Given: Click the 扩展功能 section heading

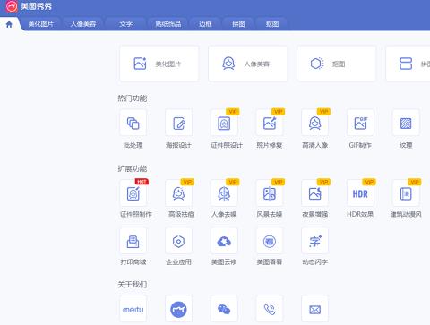Looking at the screenshot, I should [133, 168].
